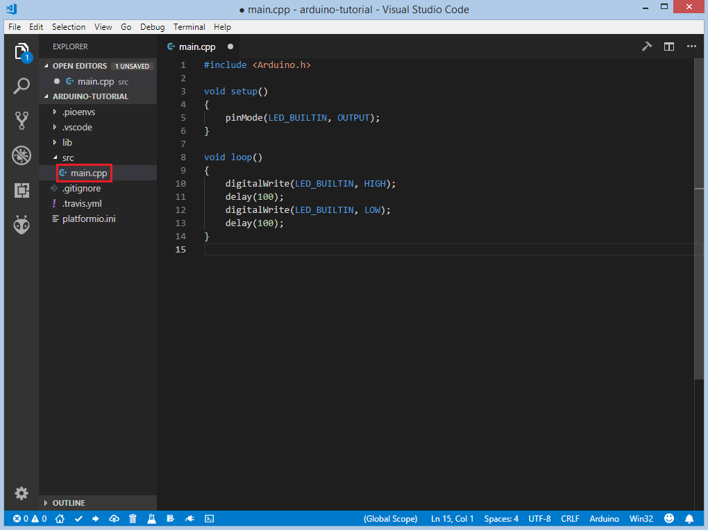The image size is (708, 530).
Task: Open the PlatformIO terminal icon
Action: [209, 519]
